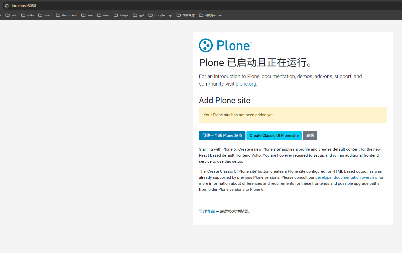Click the '底层技术性配置' text
Image resolution: width=402 pixels, height=253 pixels.
[234, 211]
